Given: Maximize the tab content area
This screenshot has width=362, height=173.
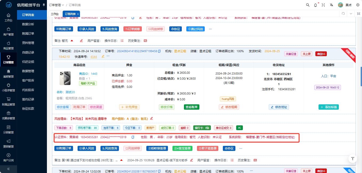Looking at the screenshot, I should pyautogui.click(x=359, y=14).
